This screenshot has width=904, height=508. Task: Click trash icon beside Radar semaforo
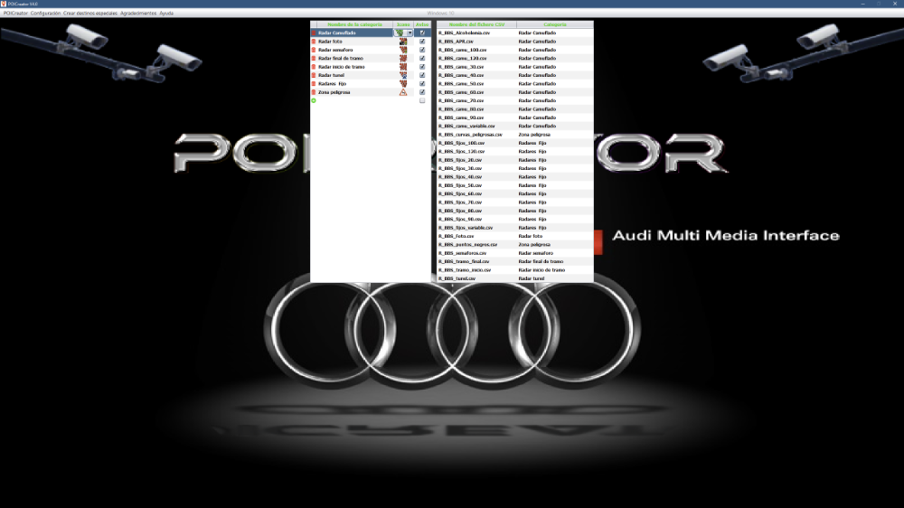click(x=314, y=50)
